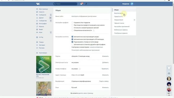Open the Сообщения messages icon
The width and height of the screenshot is (174, 98).
click(x=37, y=15)
